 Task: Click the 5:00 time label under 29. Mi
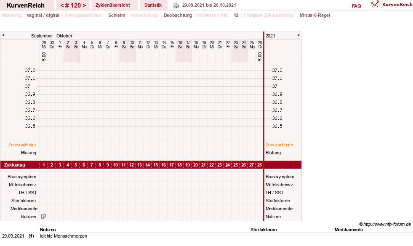pos(44,57)
